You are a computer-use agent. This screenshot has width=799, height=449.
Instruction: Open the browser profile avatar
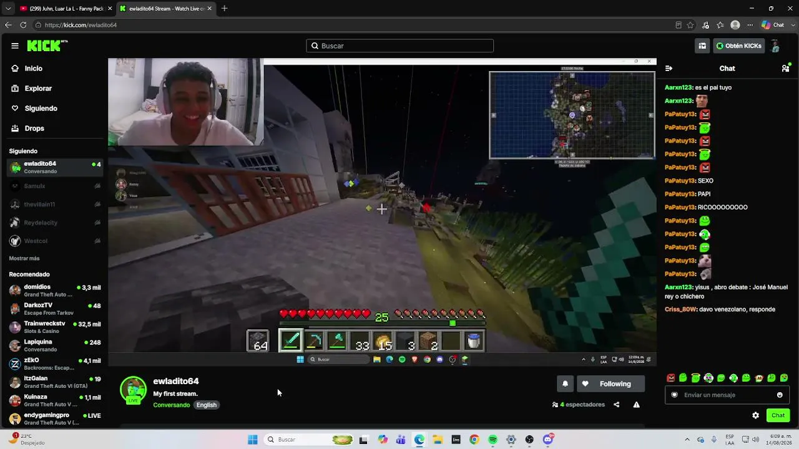(x=735, y=25)
